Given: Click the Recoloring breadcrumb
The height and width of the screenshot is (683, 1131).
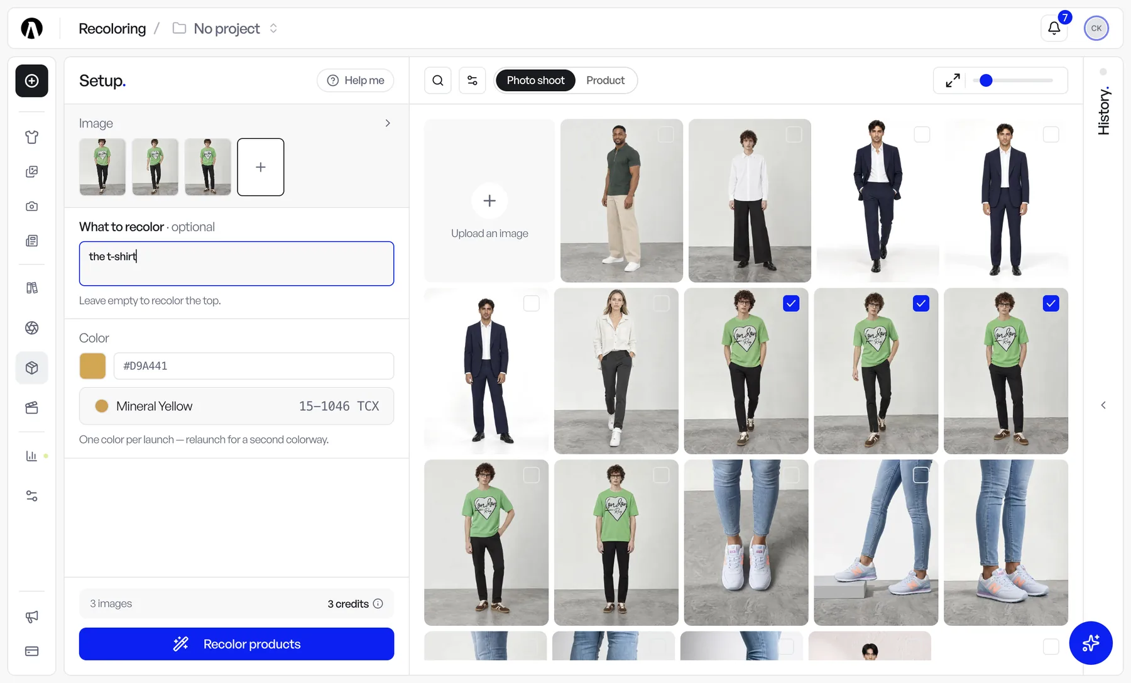Looking at the screenshot, I should (x=112, y=28).
